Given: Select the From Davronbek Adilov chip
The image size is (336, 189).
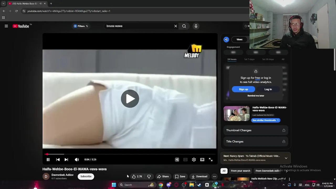Looking at the screenshot, I should click(x=267, y=171).
